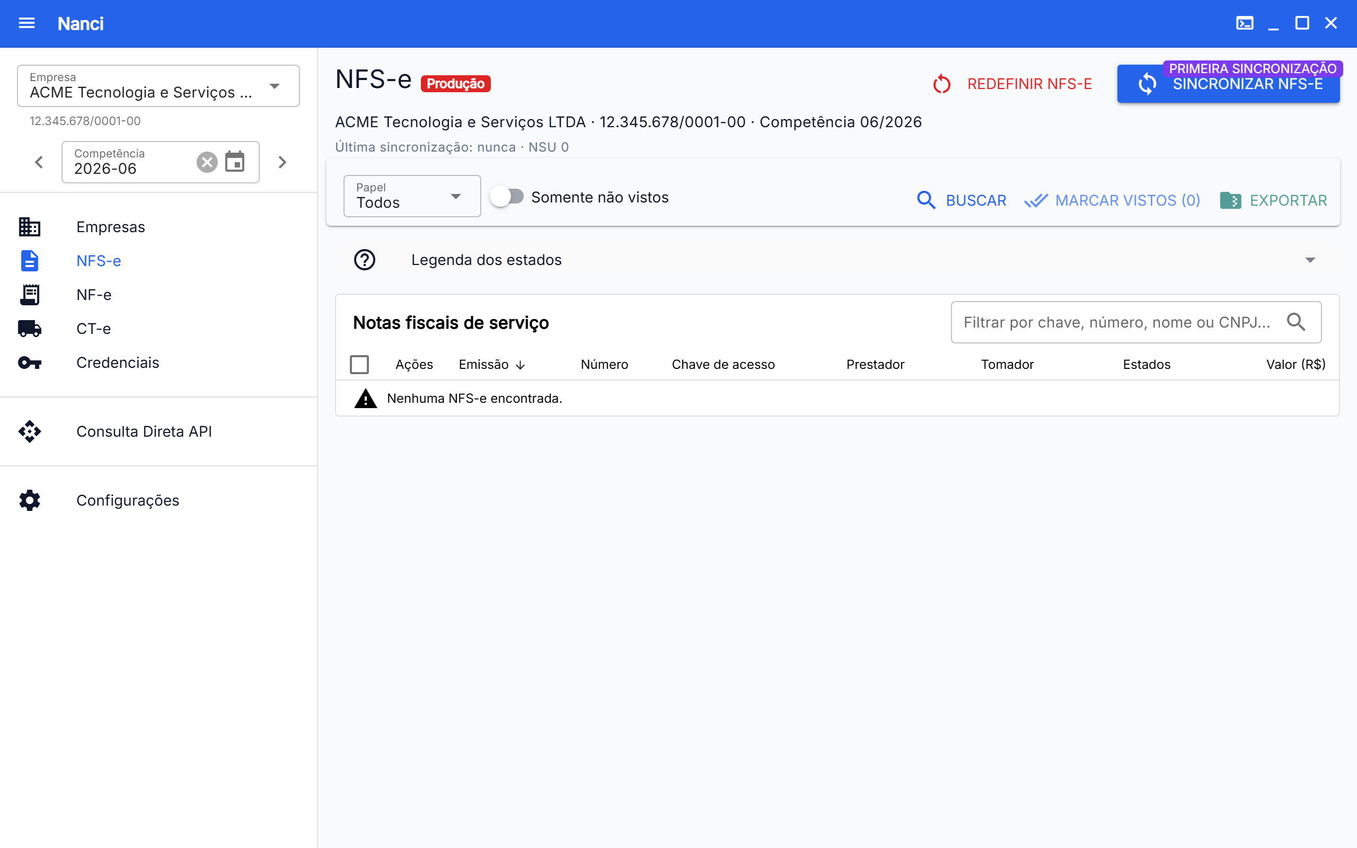Click the Número column header
This screenshot has width=1357, height=848.
coord(604,365)
